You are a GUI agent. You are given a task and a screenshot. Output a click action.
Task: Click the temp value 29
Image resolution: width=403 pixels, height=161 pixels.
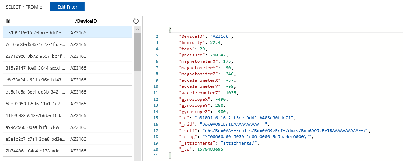(201, 49)
